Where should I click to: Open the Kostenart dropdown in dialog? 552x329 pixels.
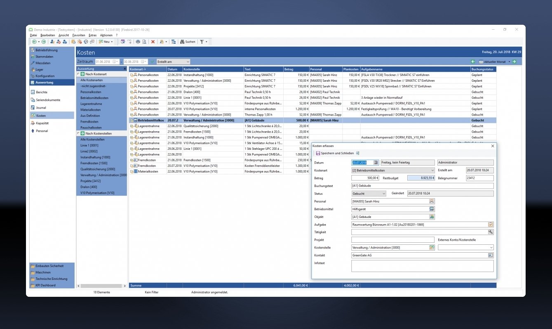pyautogui.click(x=432, y=170)
